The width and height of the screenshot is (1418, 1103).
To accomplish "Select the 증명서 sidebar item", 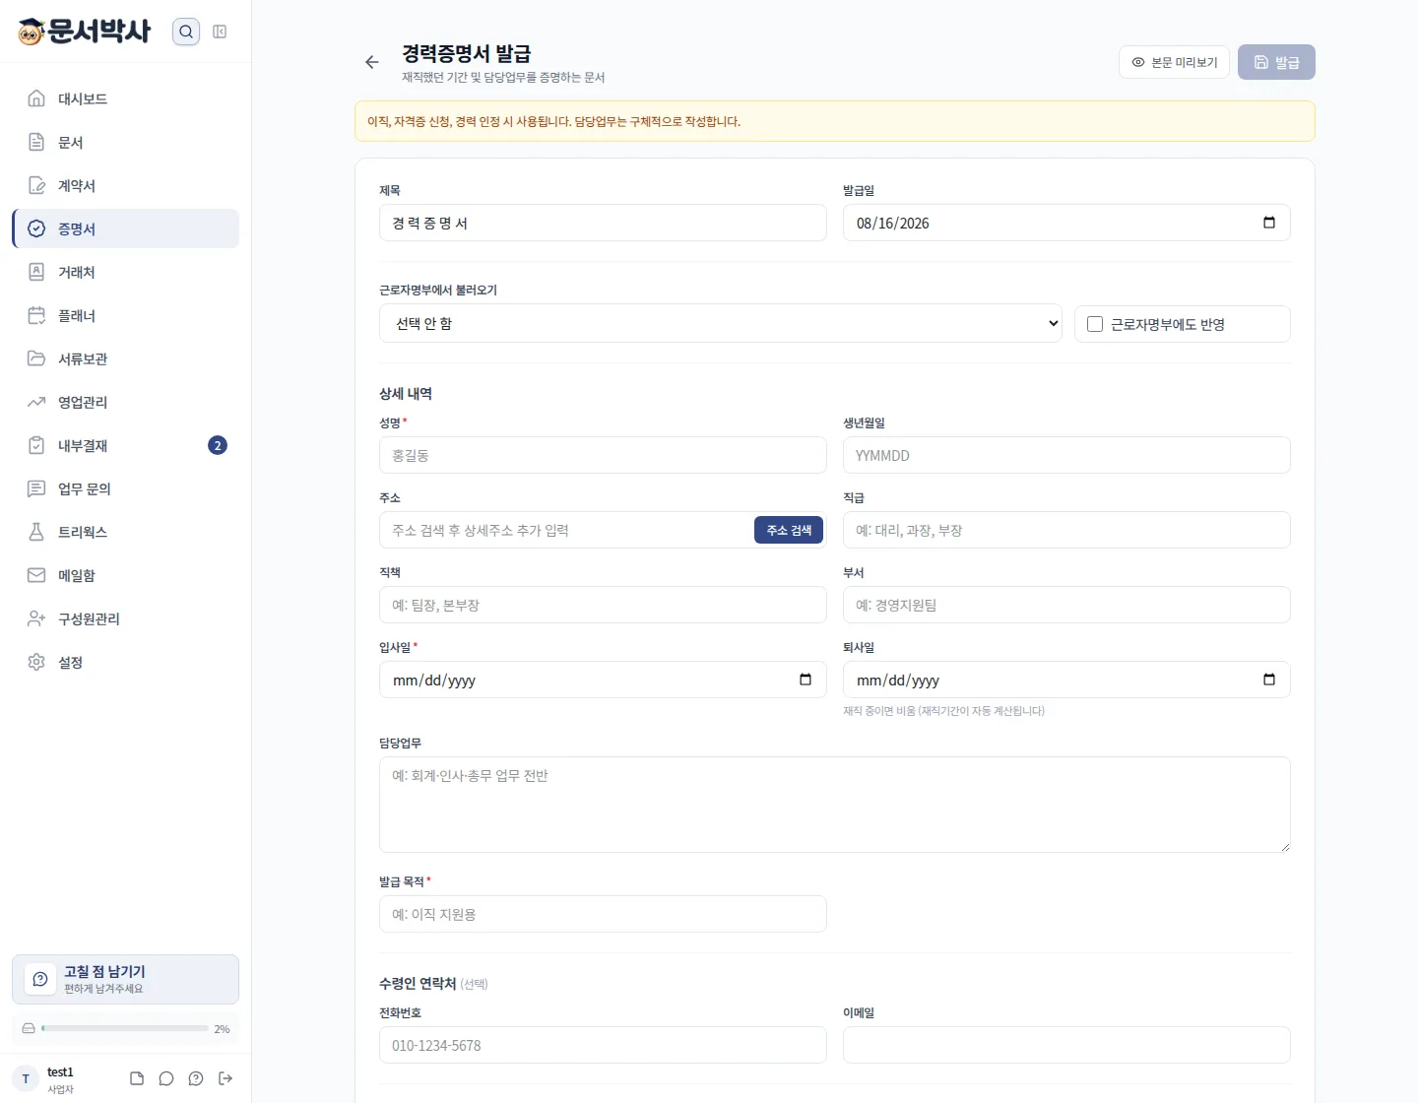I will click(x=126, y=228).
